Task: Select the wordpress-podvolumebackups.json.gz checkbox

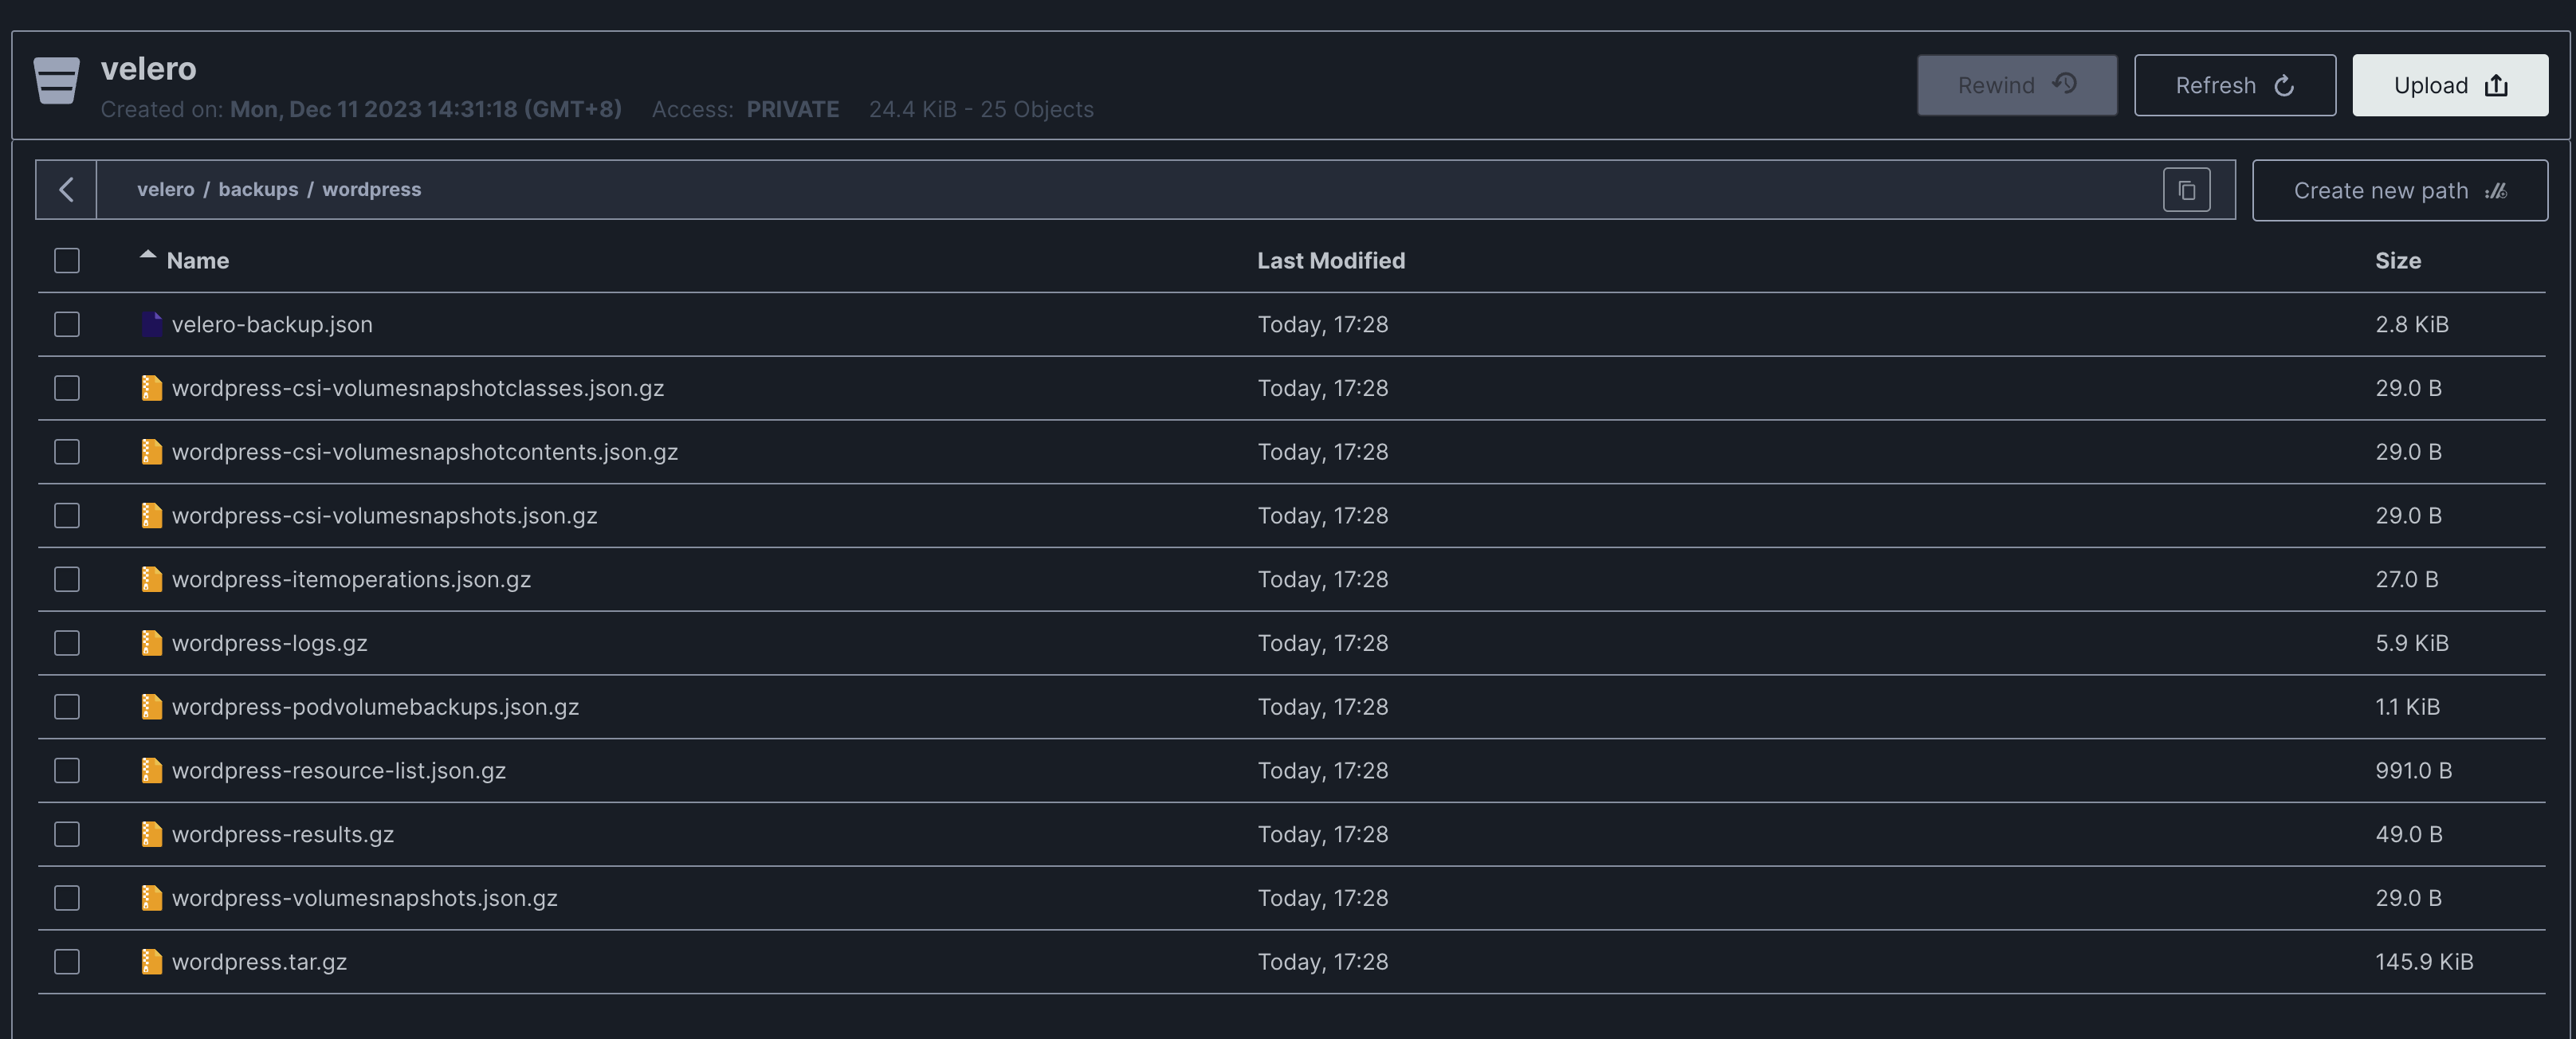Action: (67, 707)
